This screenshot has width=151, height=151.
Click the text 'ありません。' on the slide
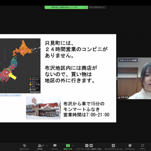[59, 55]
